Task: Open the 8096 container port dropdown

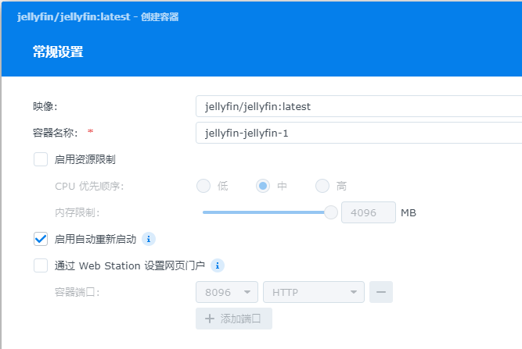Action: pos(227,292)
